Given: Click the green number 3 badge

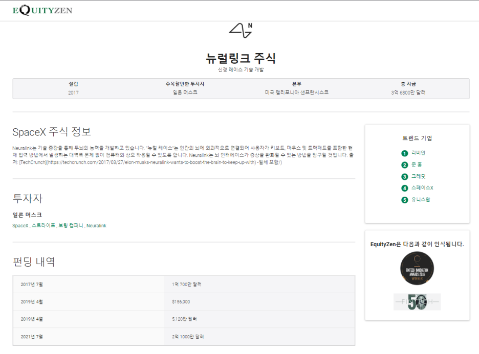Looking at the screenshot, I should coord(404,177).
